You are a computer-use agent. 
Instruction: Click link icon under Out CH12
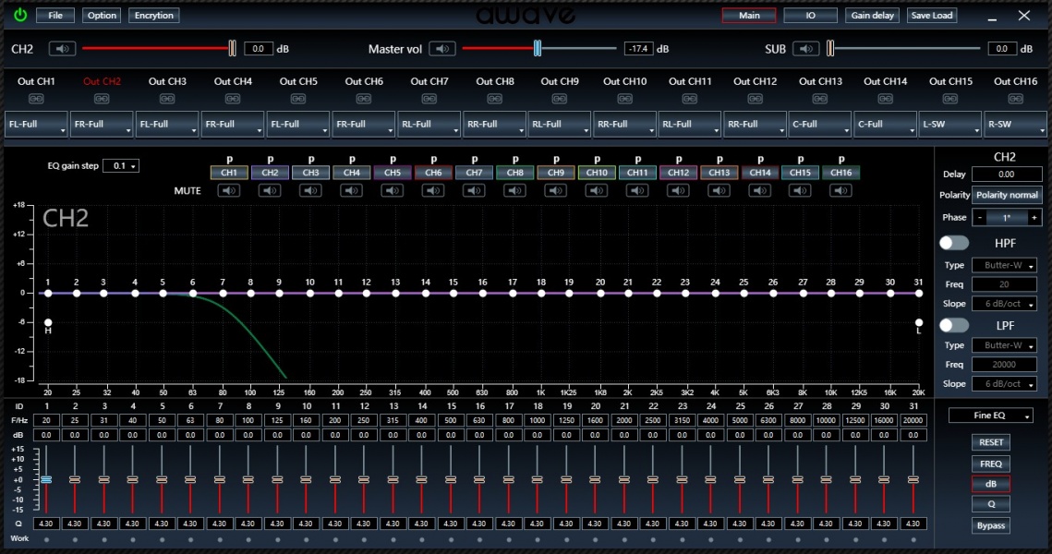tap(755, 99)
